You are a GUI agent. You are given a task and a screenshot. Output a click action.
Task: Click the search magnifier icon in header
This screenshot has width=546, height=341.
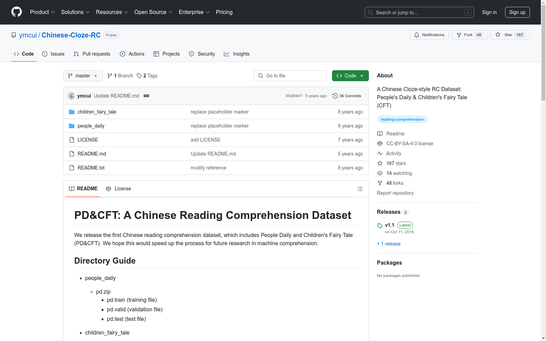point(371,12)
